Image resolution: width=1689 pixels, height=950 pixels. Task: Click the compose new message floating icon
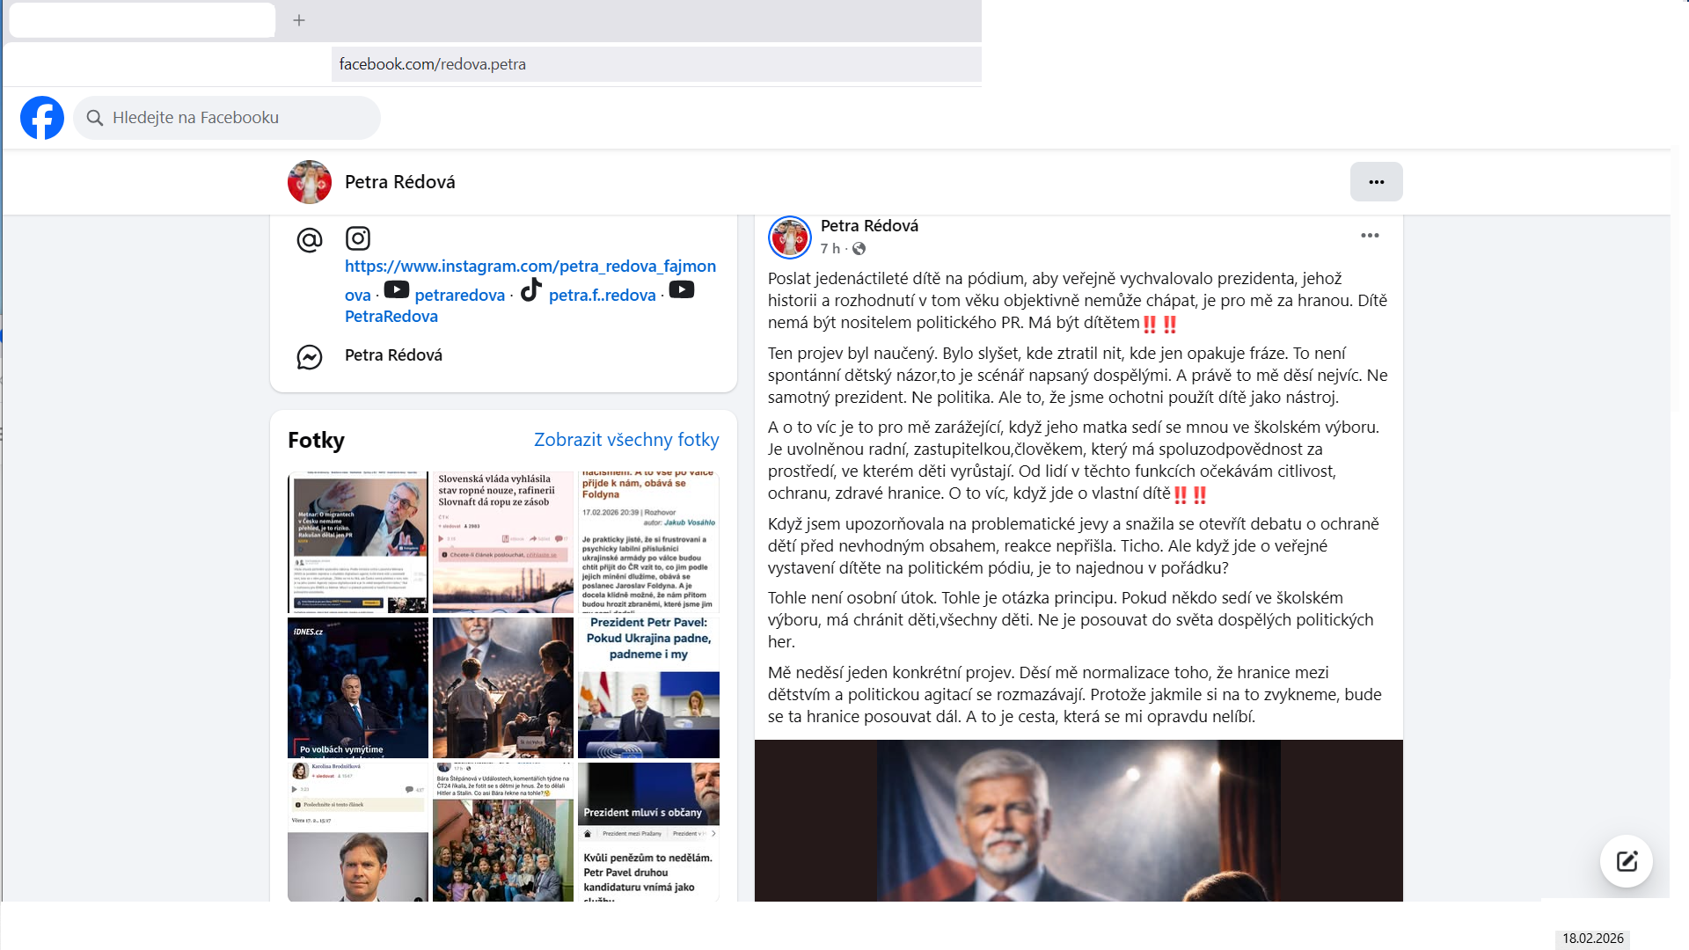[x=1626, y=861]
